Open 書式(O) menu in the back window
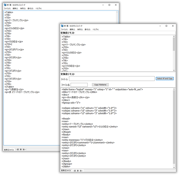Screen dimensions: 179x175 (x=30, y=8)
